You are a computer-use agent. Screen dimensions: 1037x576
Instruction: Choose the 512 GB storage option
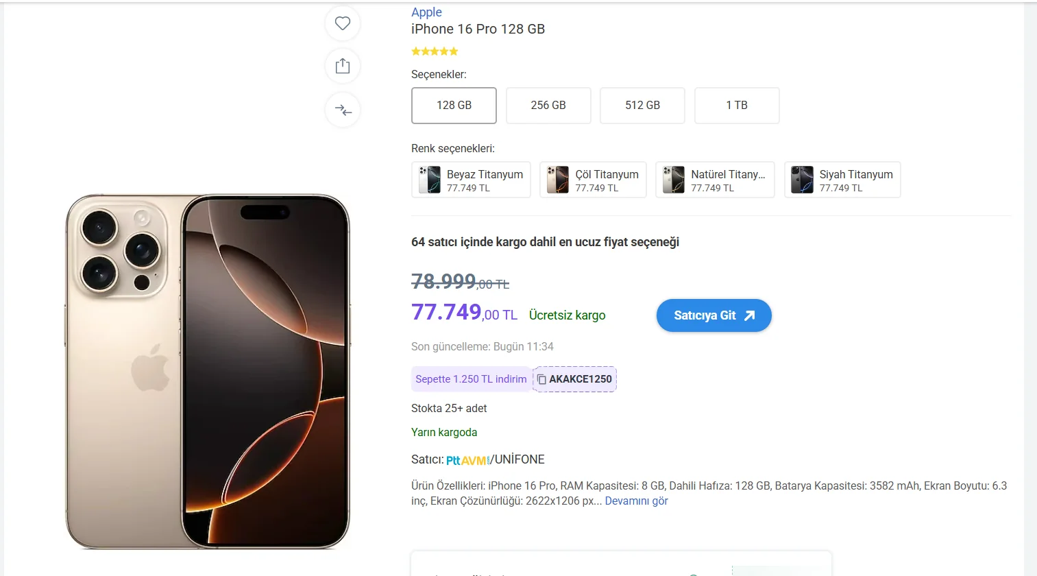(x=642, y=106)
